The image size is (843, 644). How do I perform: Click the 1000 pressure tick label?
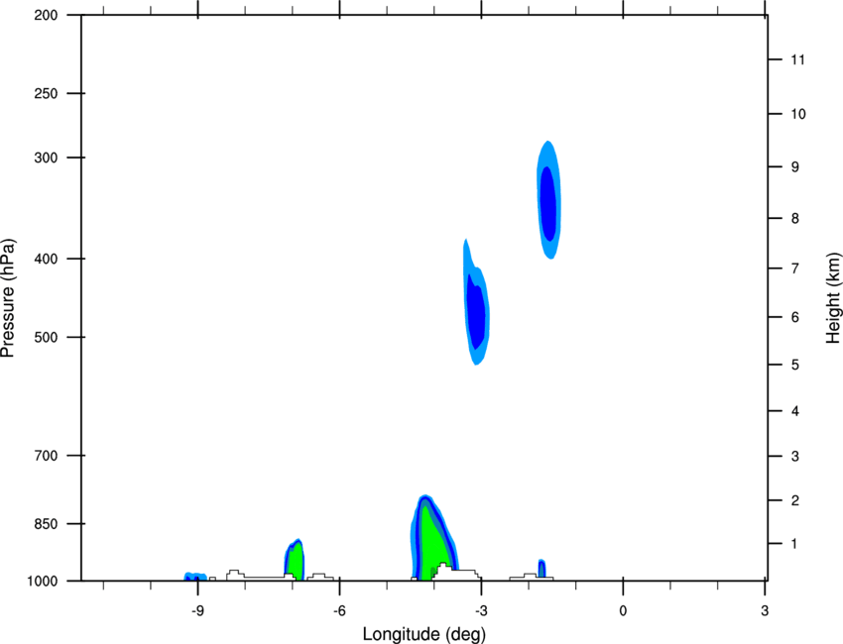(42, 582)
